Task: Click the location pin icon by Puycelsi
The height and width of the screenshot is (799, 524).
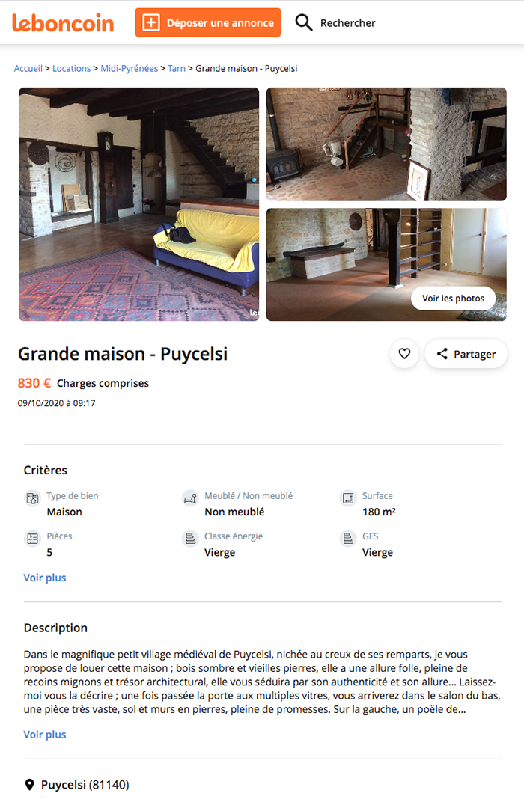Action: (x=30, y=785)
